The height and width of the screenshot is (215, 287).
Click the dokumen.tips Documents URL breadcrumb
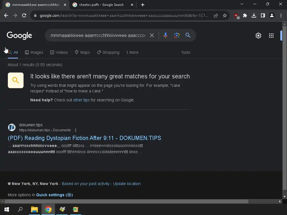pos(45,130)
